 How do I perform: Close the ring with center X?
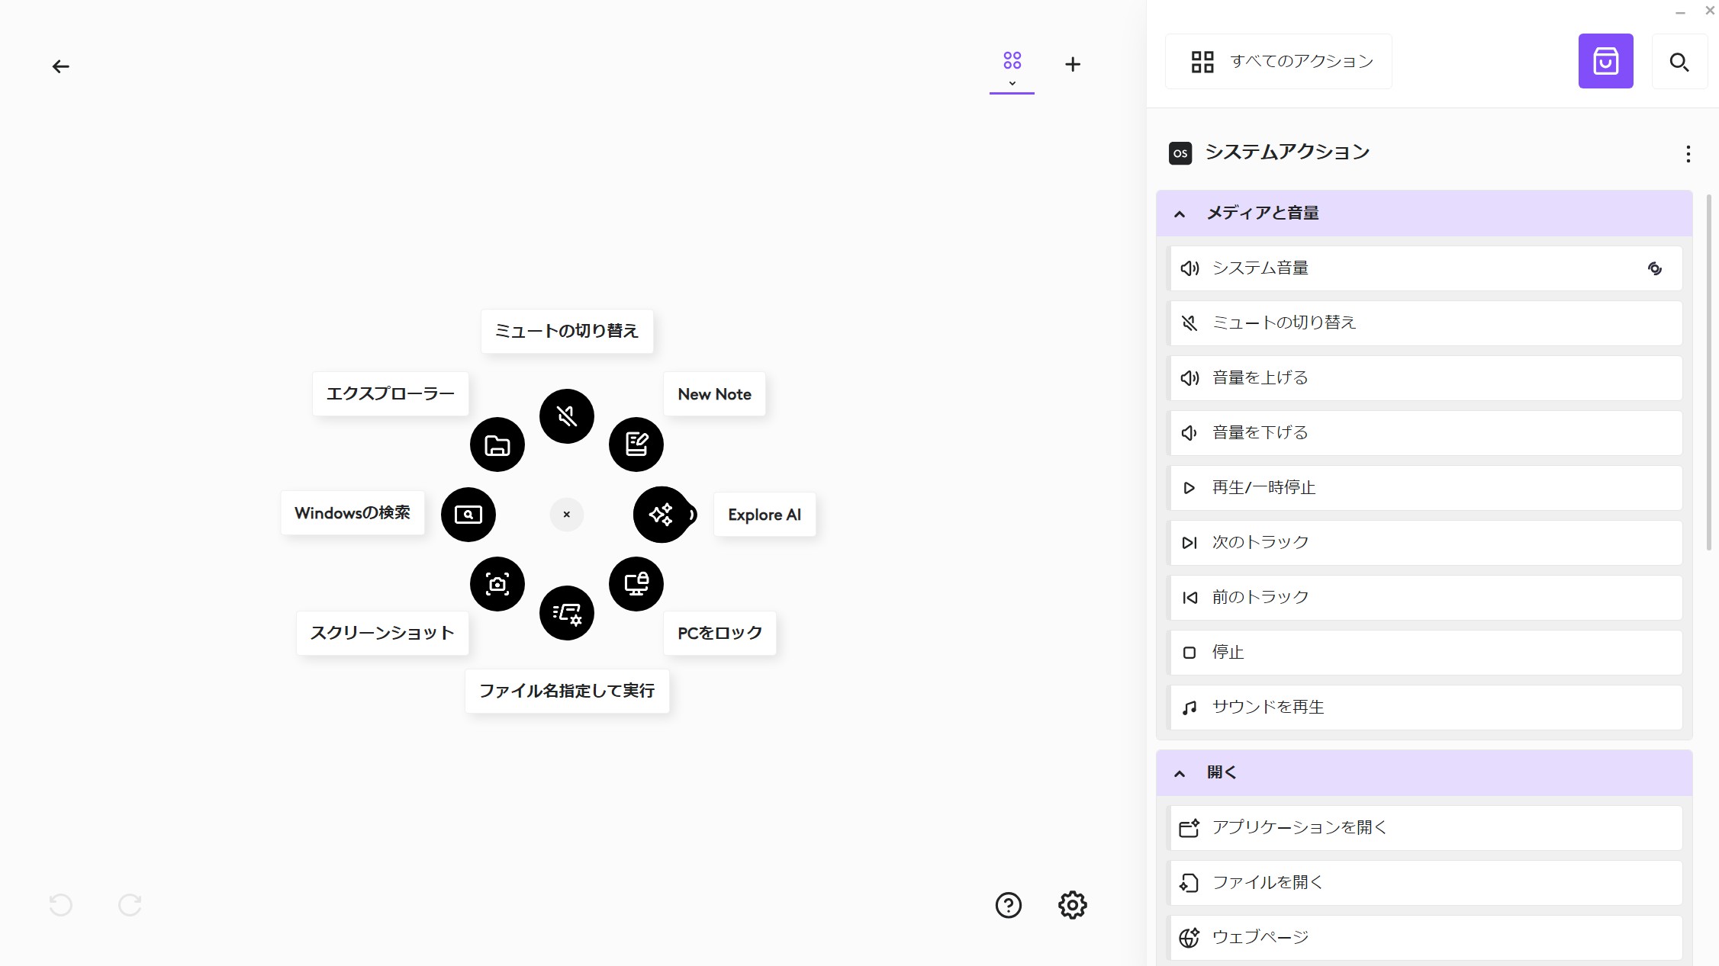[566, 515]
